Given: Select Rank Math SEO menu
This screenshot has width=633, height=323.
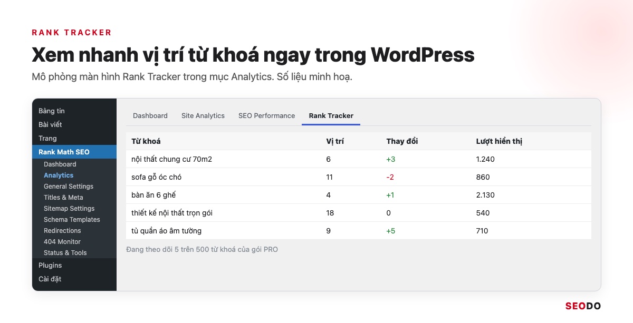Looking at the screenshot, I should pyautogui.click(x=74, y=152).
